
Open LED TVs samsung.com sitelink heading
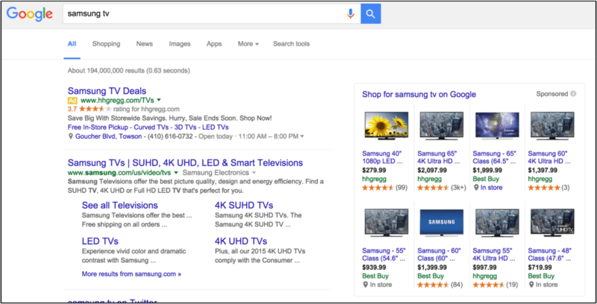(x=100, y=241)
